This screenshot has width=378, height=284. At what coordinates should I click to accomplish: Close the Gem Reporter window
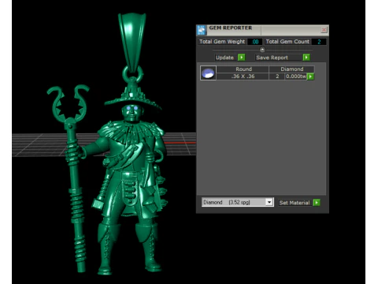[324, 30]
